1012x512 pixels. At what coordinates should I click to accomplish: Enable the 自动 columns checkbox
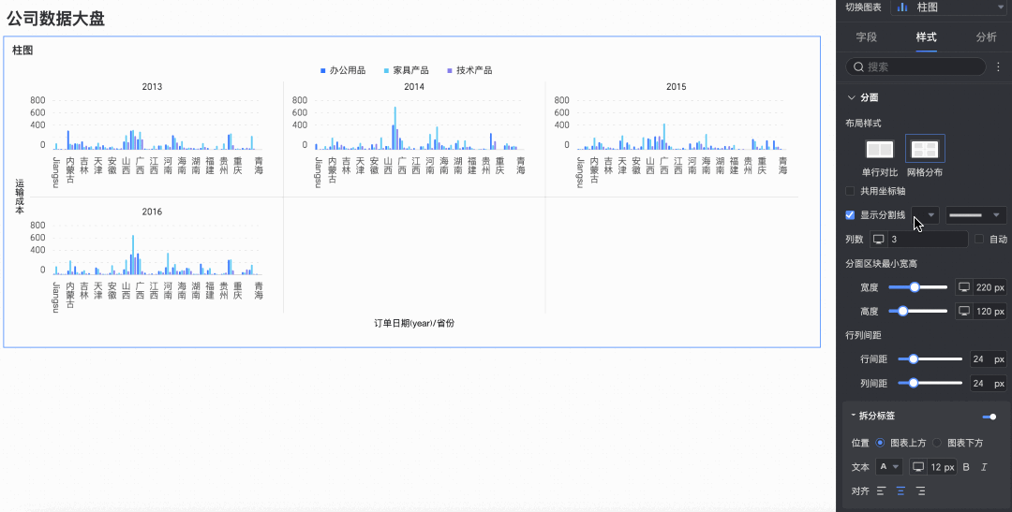tap(979, 240)
